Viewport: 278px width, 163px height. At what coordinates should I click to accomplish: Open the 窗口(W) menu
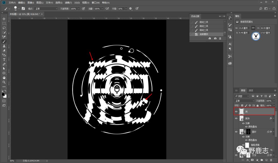tap(95, 3)
